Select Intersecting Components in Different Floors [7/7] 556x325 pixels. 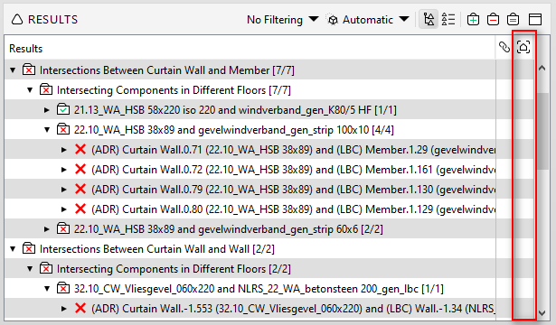[x=174, y=90]
